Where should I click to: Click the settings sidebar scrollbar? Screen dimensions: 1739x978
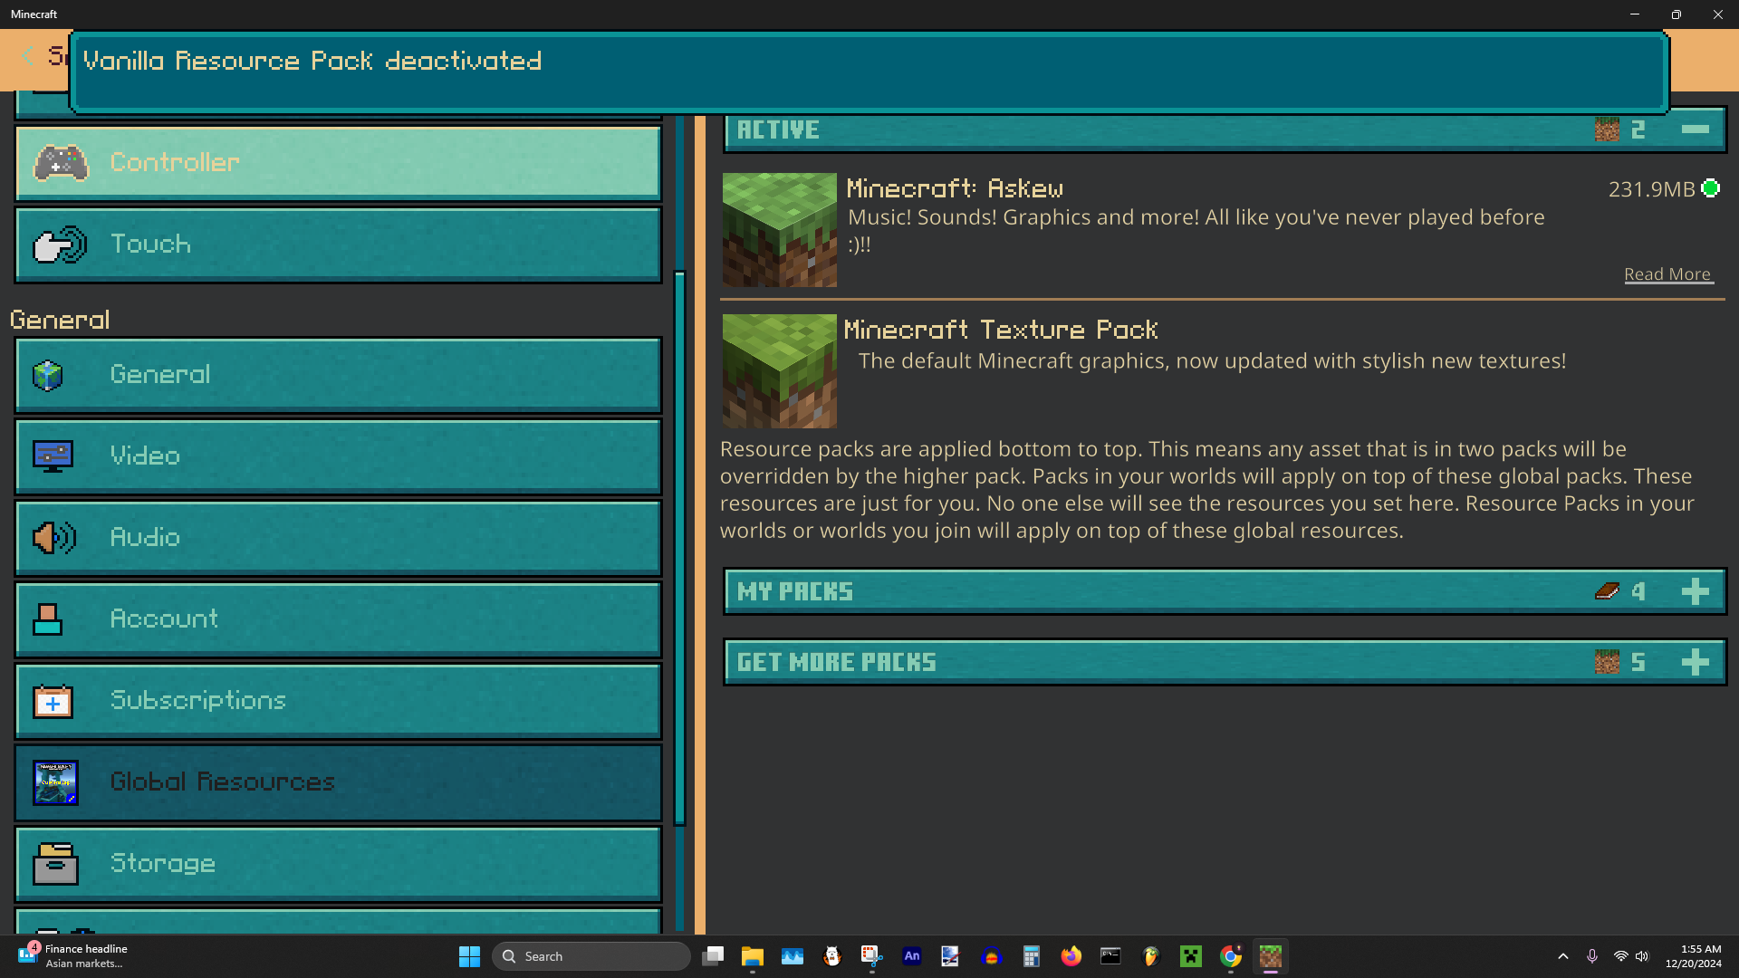679,548
